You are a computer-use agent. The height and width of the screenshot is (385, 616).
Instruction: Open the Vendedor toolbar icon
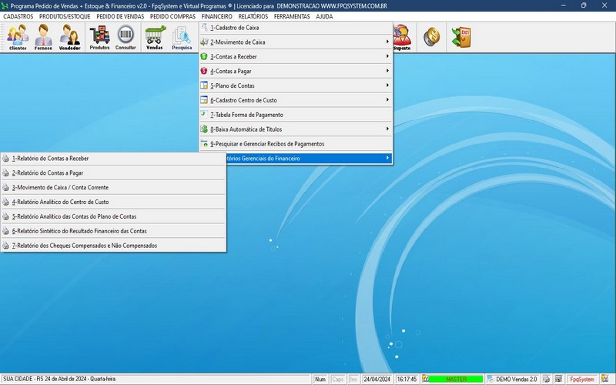click(x=70, y=37)
